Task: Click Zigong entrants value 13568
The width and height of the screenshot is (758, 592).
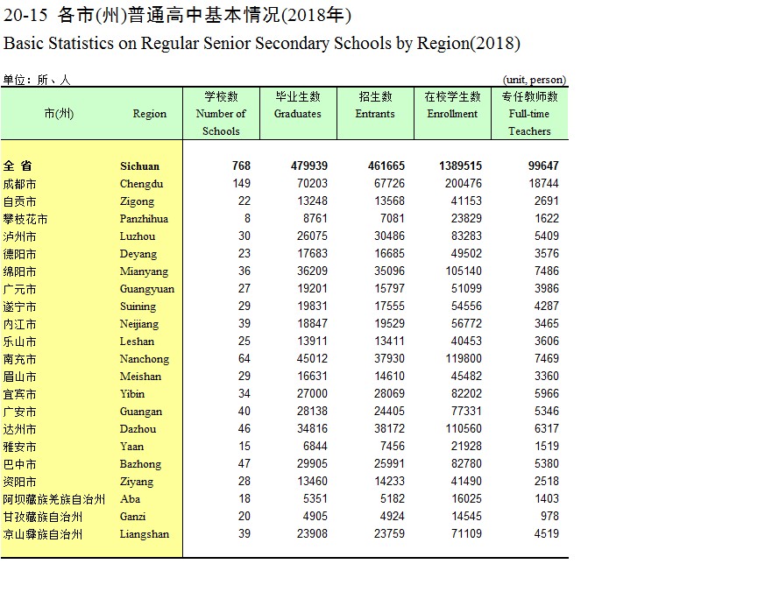Action: (390, 201)
